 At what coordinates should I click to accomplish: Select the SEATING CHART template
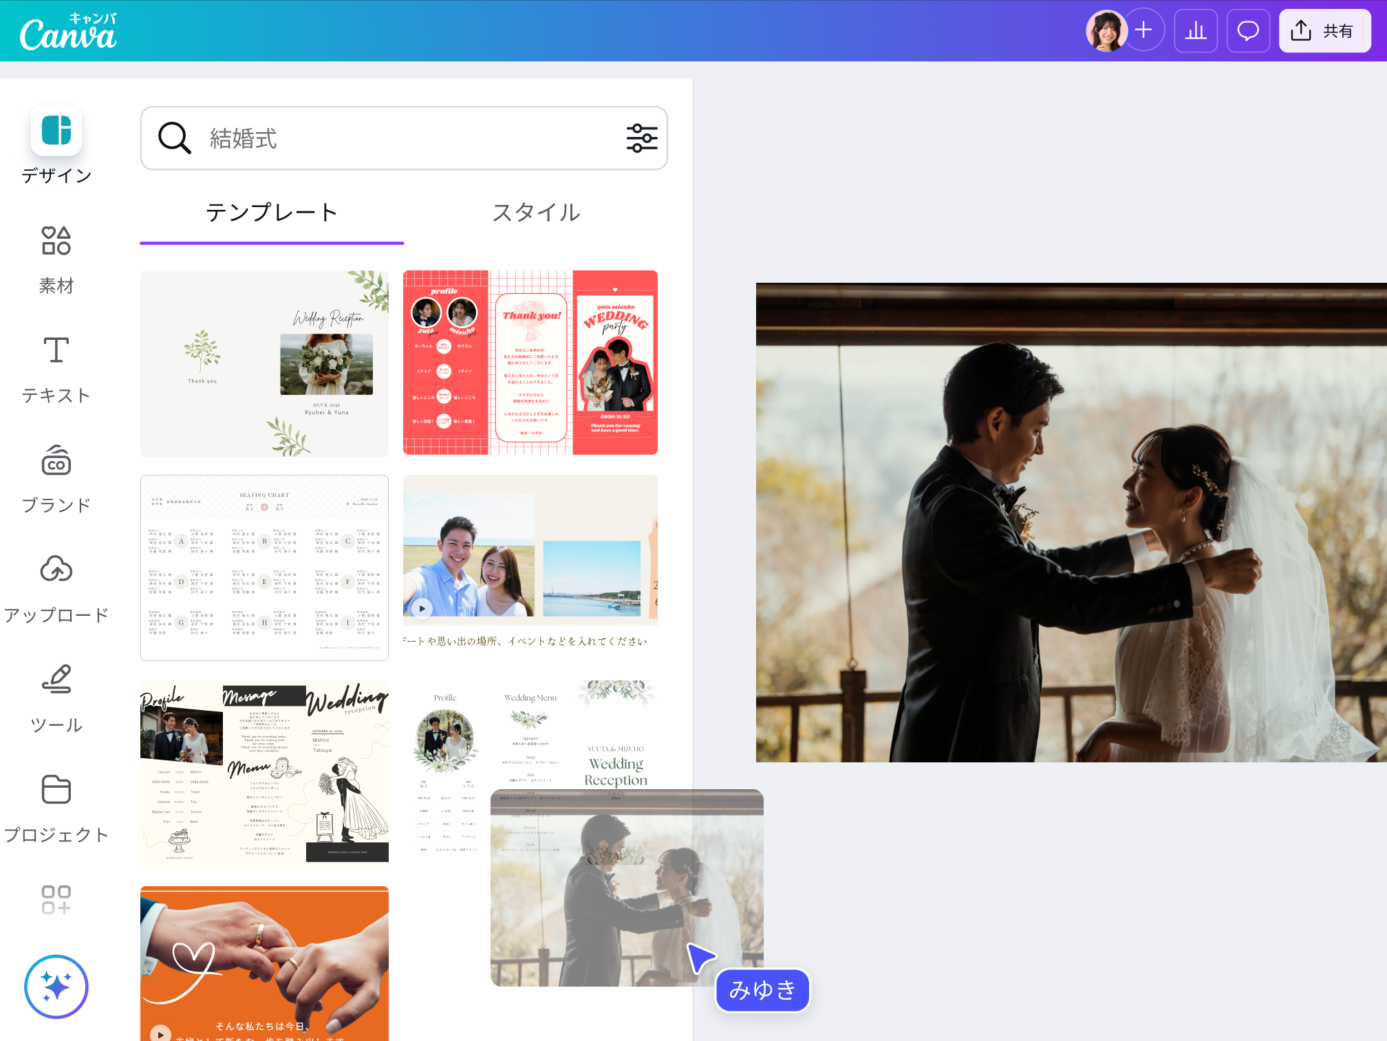click(x=264, y=568)
